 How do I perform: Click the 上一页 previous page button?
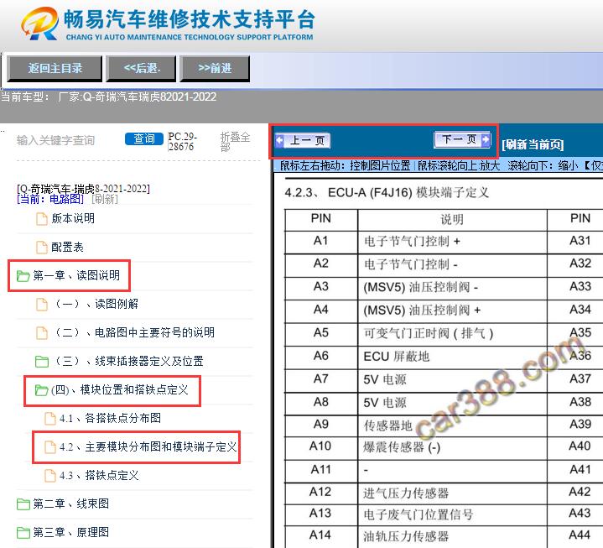click(303, 140)
